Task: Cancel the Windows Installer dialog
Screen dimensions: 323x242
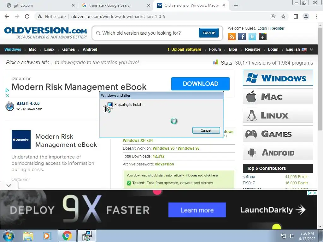Action: 206,130
